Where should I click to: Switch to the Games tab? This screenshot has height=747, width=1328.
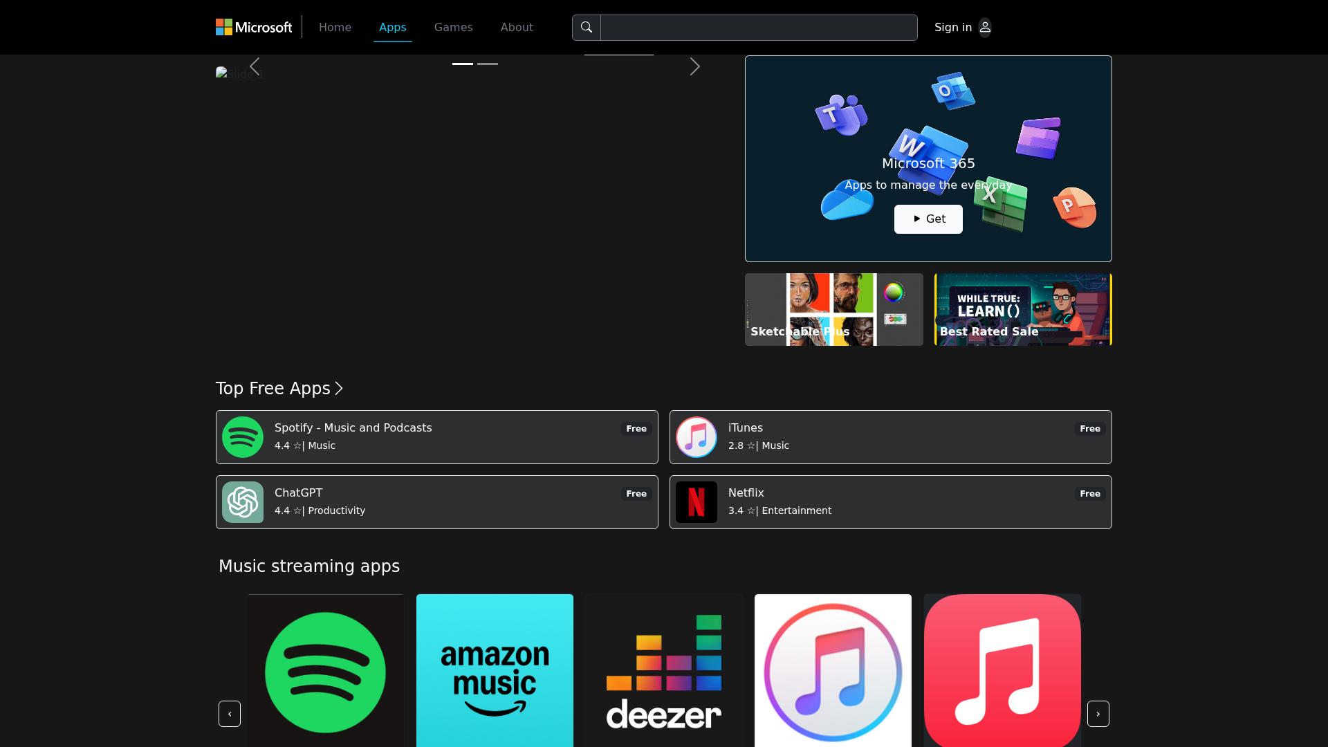(x=453, y=27)
